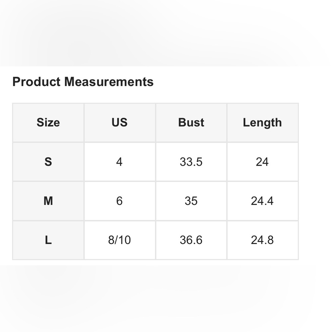Screen dimensions: 332x332
Task: Select the M size row label
Action: coord(48,201)
